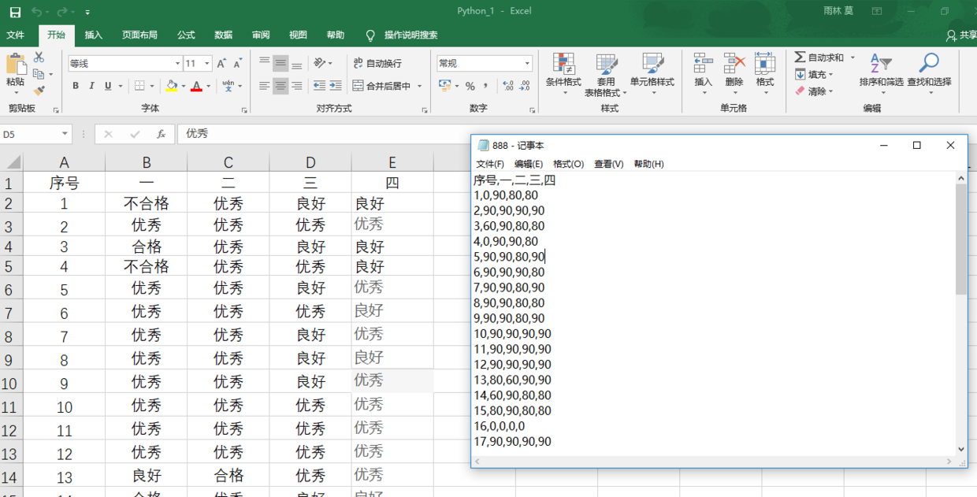This screenshot has height=497, width=977.
Task: Toggle Italic formatting
Action: point(91,86)
